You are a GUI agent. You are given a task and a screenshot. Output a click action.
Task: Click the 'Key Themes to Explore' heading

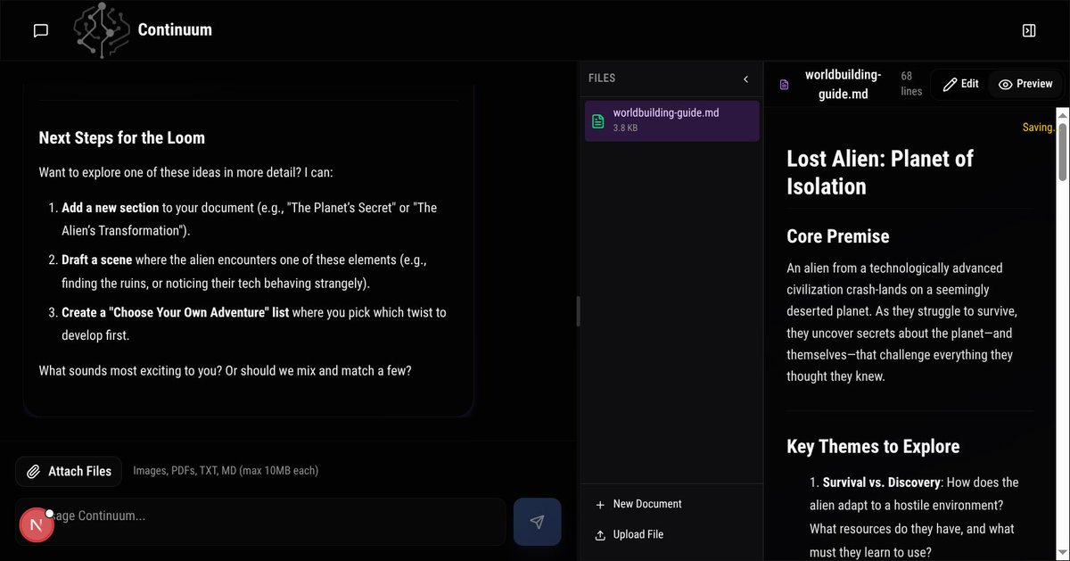(873, 447)
